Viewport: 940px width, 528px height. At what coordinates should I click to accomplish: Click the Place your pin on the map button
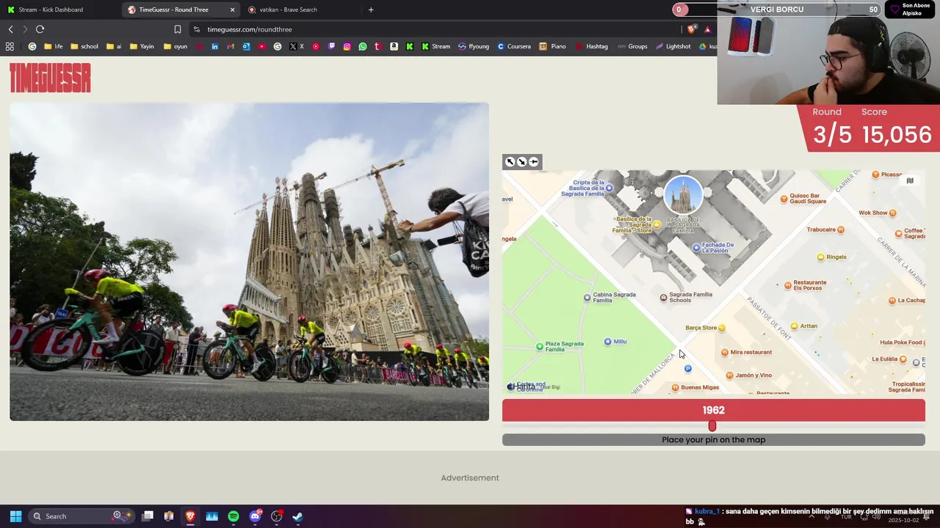(x=714, y=440)
